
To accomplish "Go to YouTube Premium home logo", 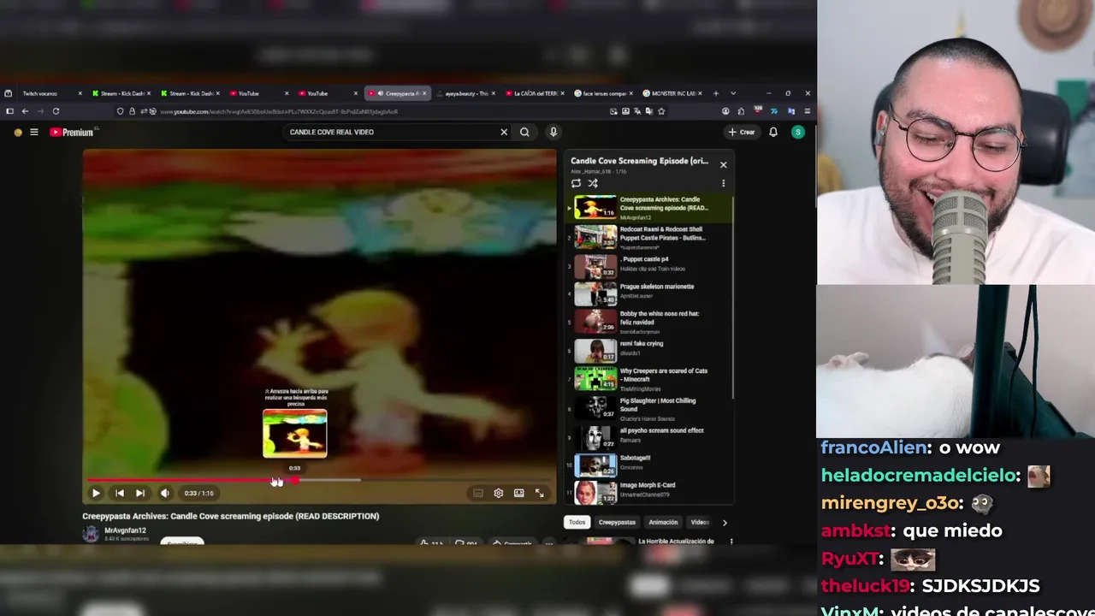I will pos(72,132).
